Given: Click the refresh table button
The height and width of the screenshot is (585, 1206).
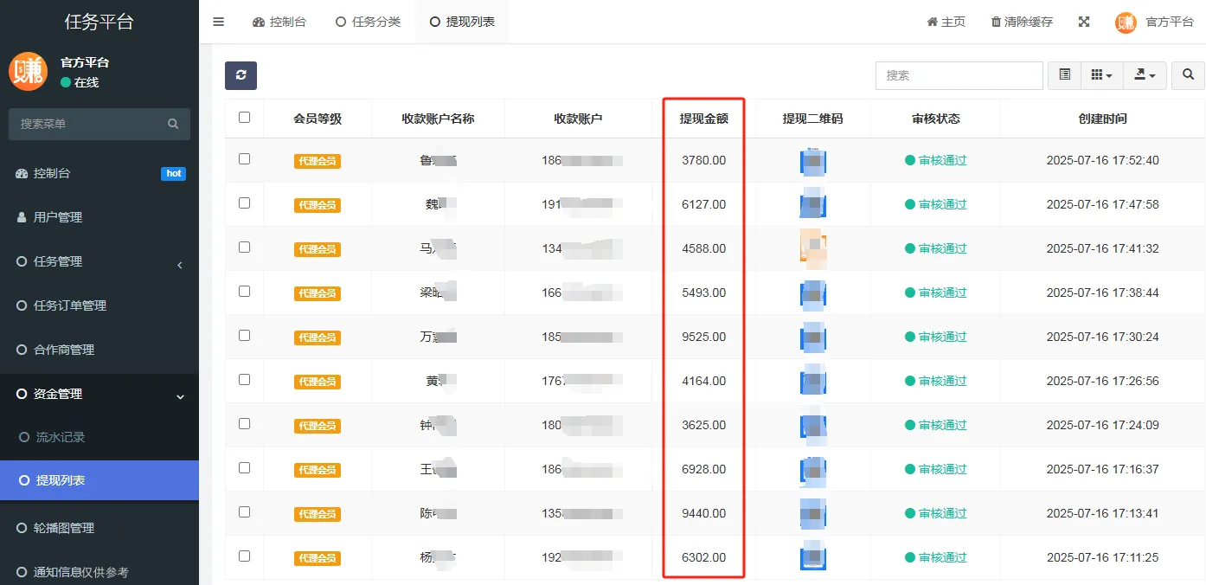Looking at the screenshot, I should tap(241, 75).
